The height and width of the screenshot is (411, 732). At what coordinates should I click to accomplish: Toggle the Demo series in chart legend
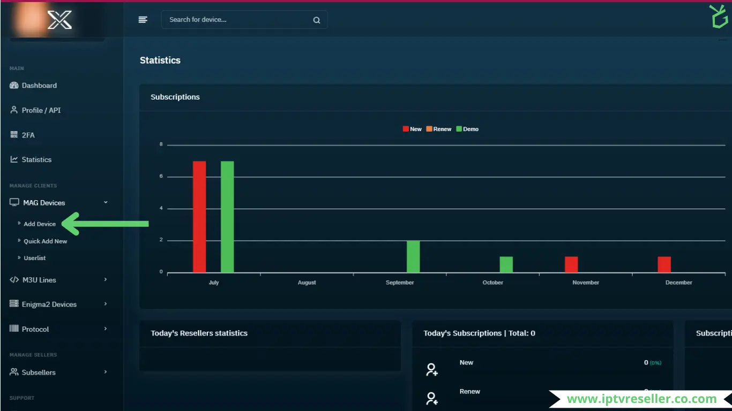pyautogui.click(x=467, y=129)
